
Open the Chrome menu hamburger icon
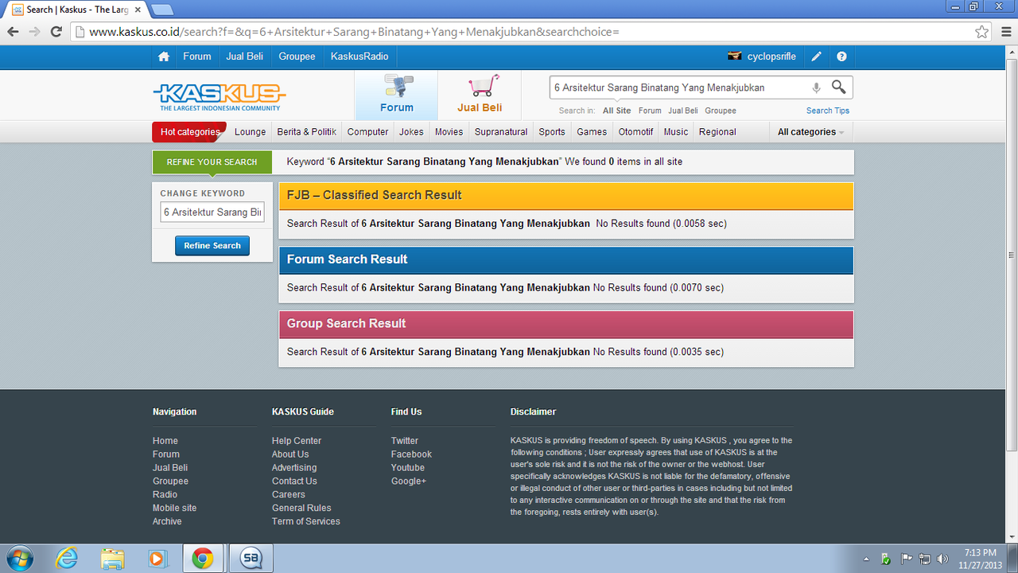[1005, 32]
